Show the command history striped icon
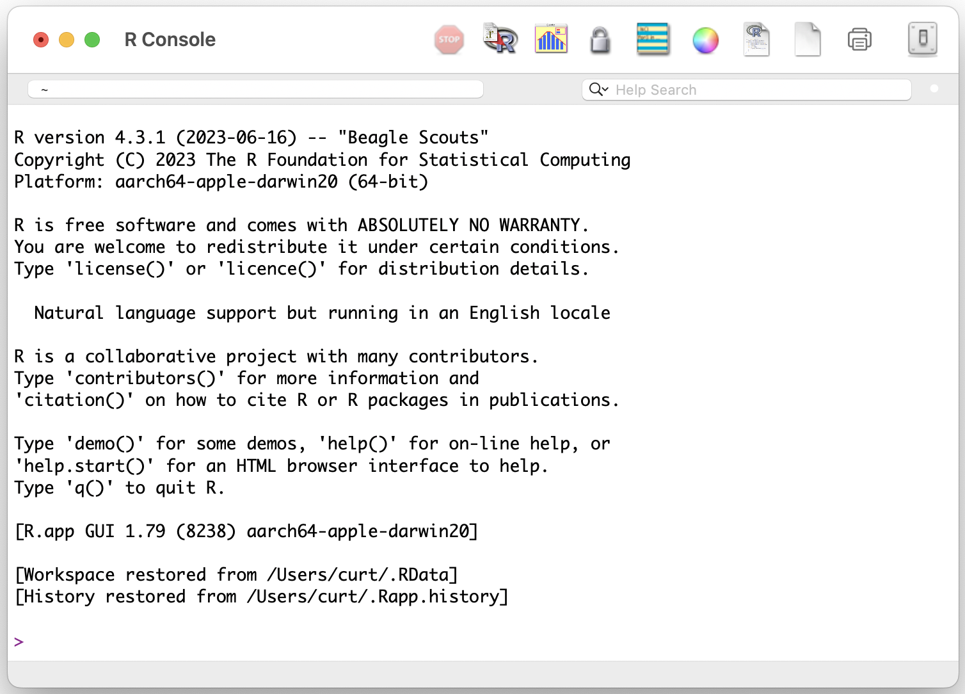 pyautogui.click(x=653, y=40)
